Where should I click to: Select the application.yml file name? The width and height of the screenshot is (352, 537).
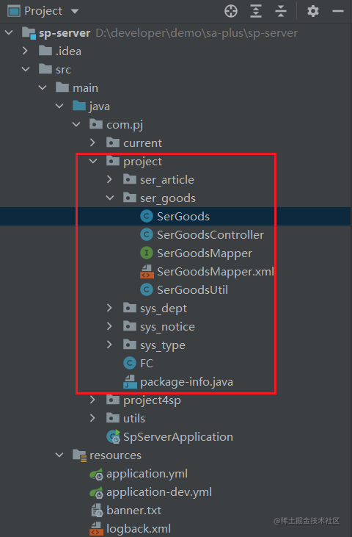tap(147, 474)
